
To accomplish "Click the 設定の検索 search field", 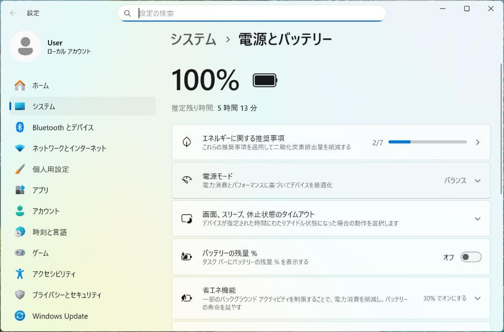I will (x=252, y=13).
